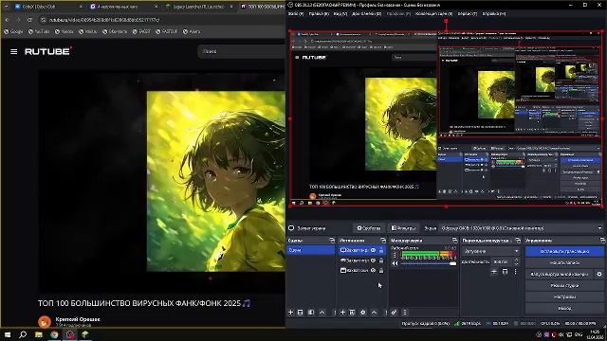The image size is (607, 341).
Task: Open mixer toolbar three-dots menu
Action: click(405, 312)
